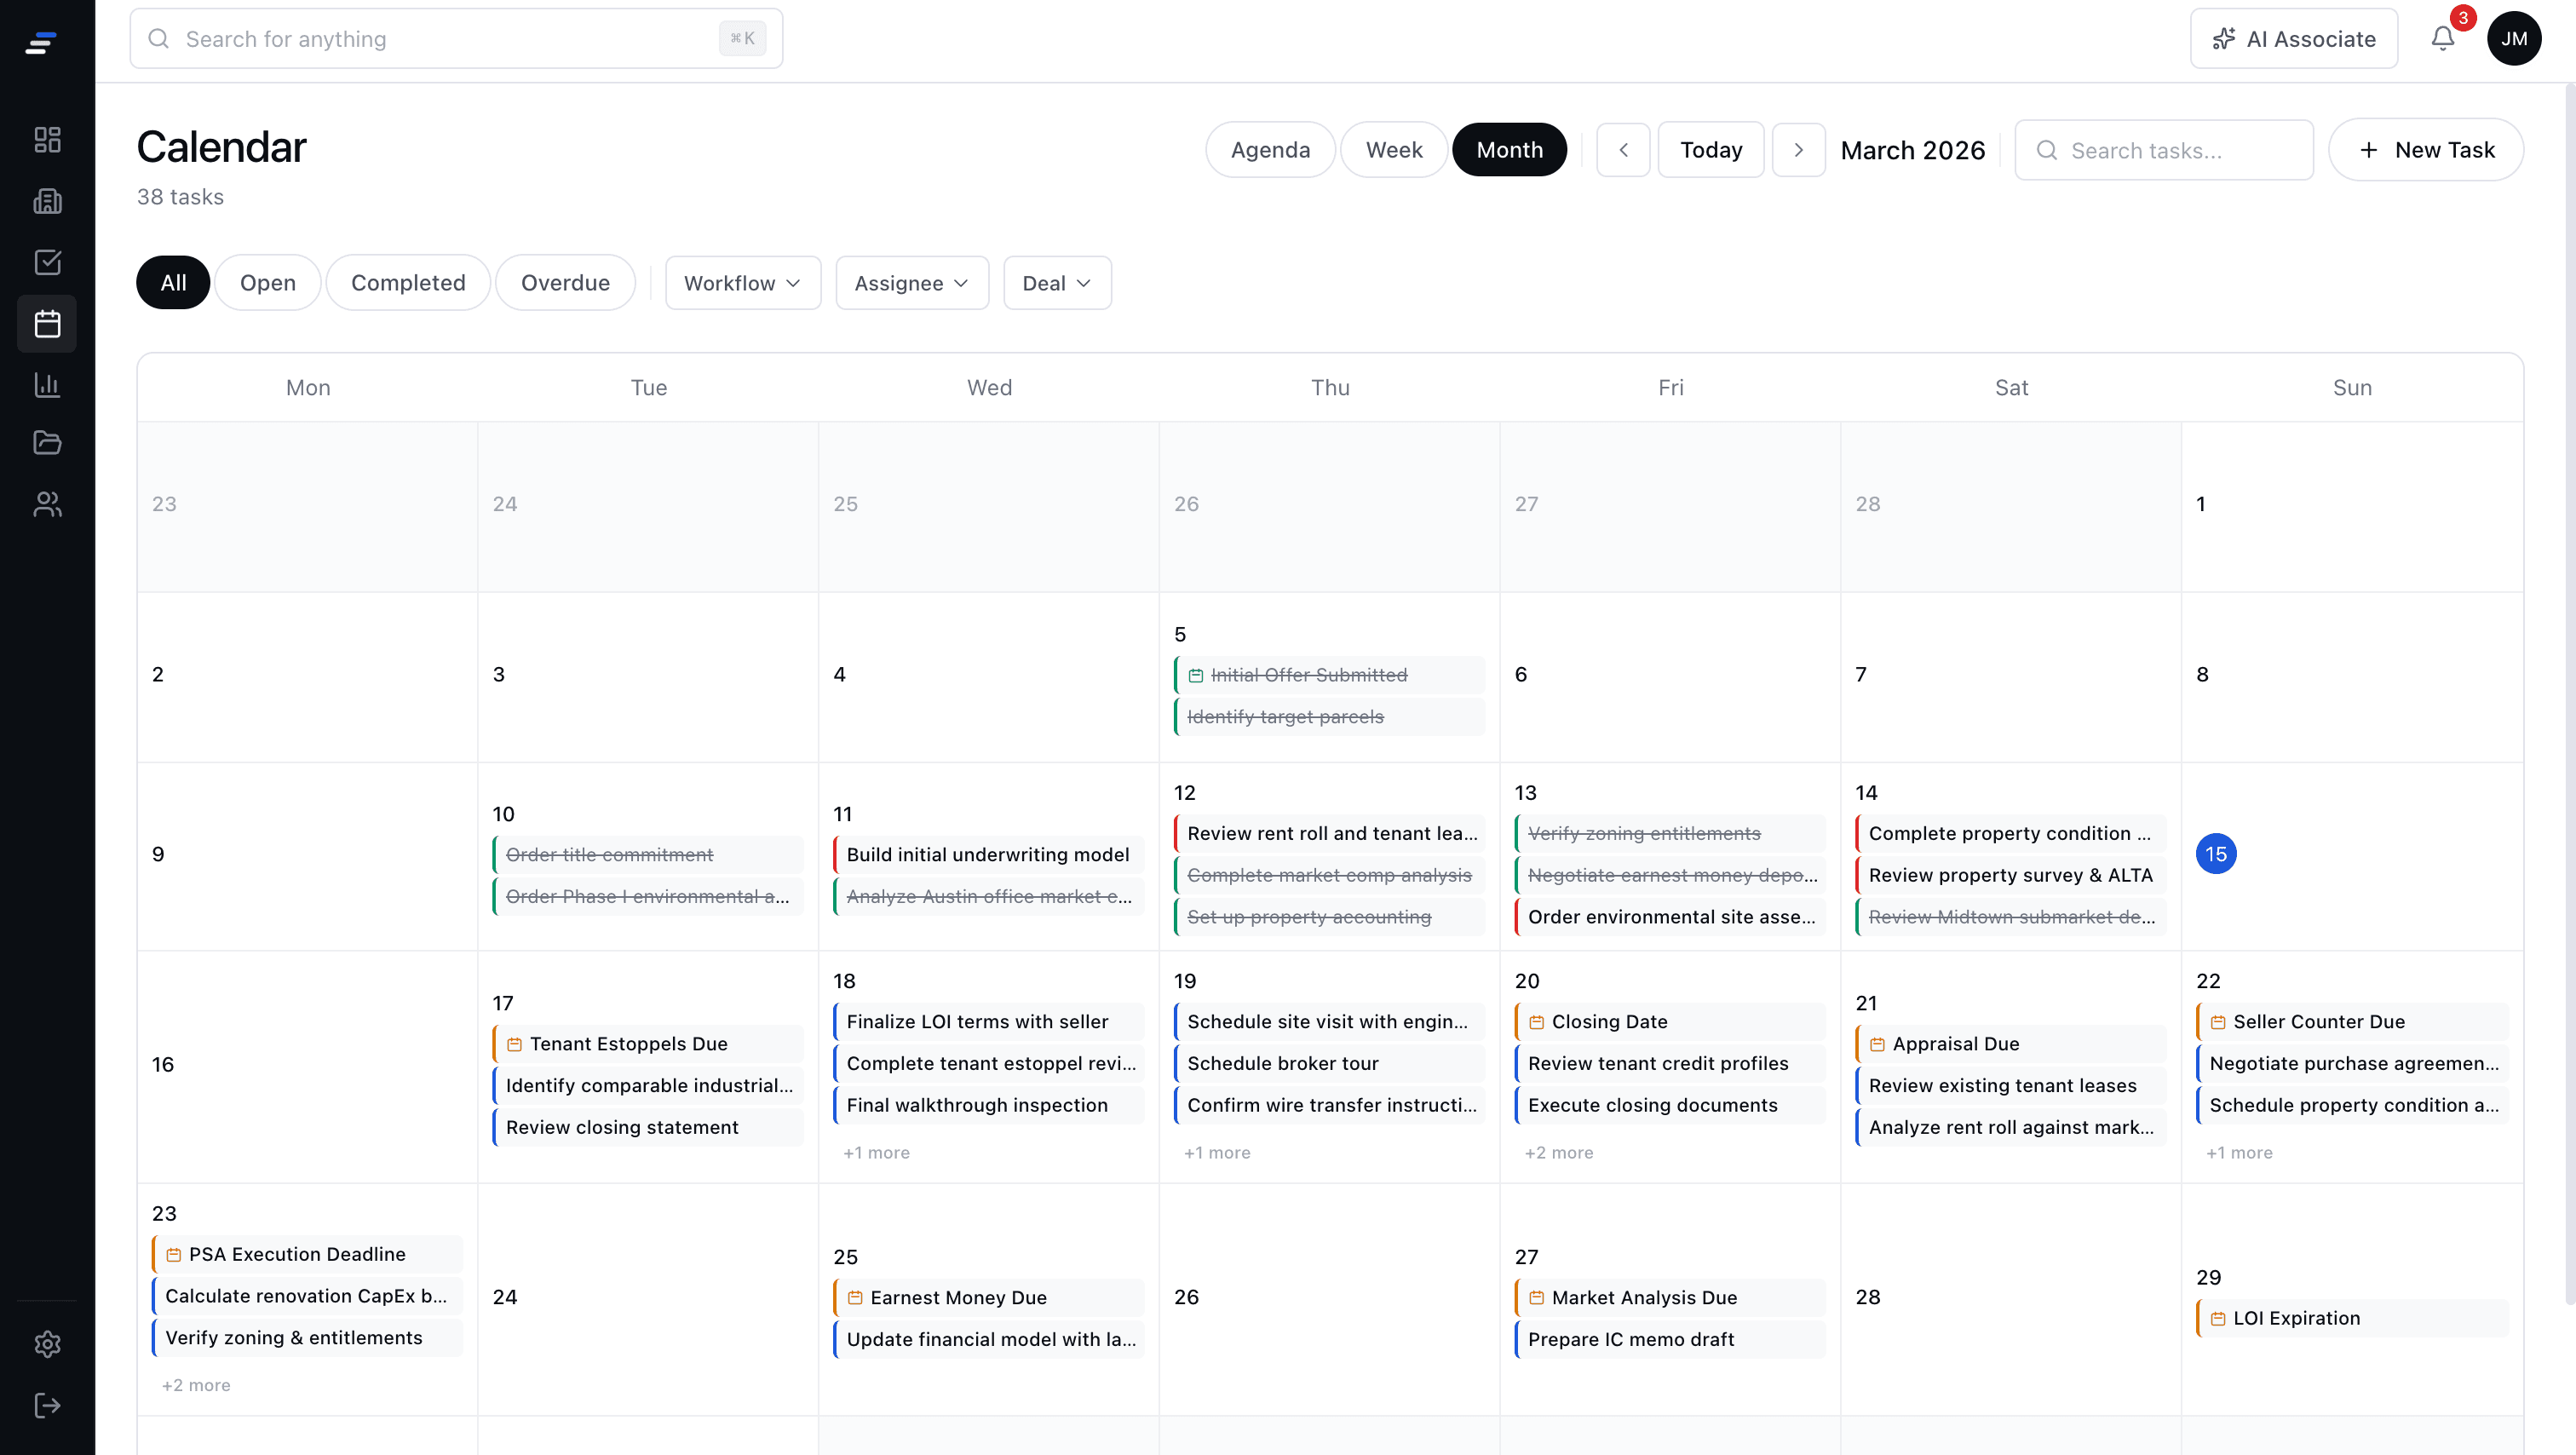Click calendar icon on Tenant Estoppels Due
This screenshot has height=1455, width=2576.
514,1044
